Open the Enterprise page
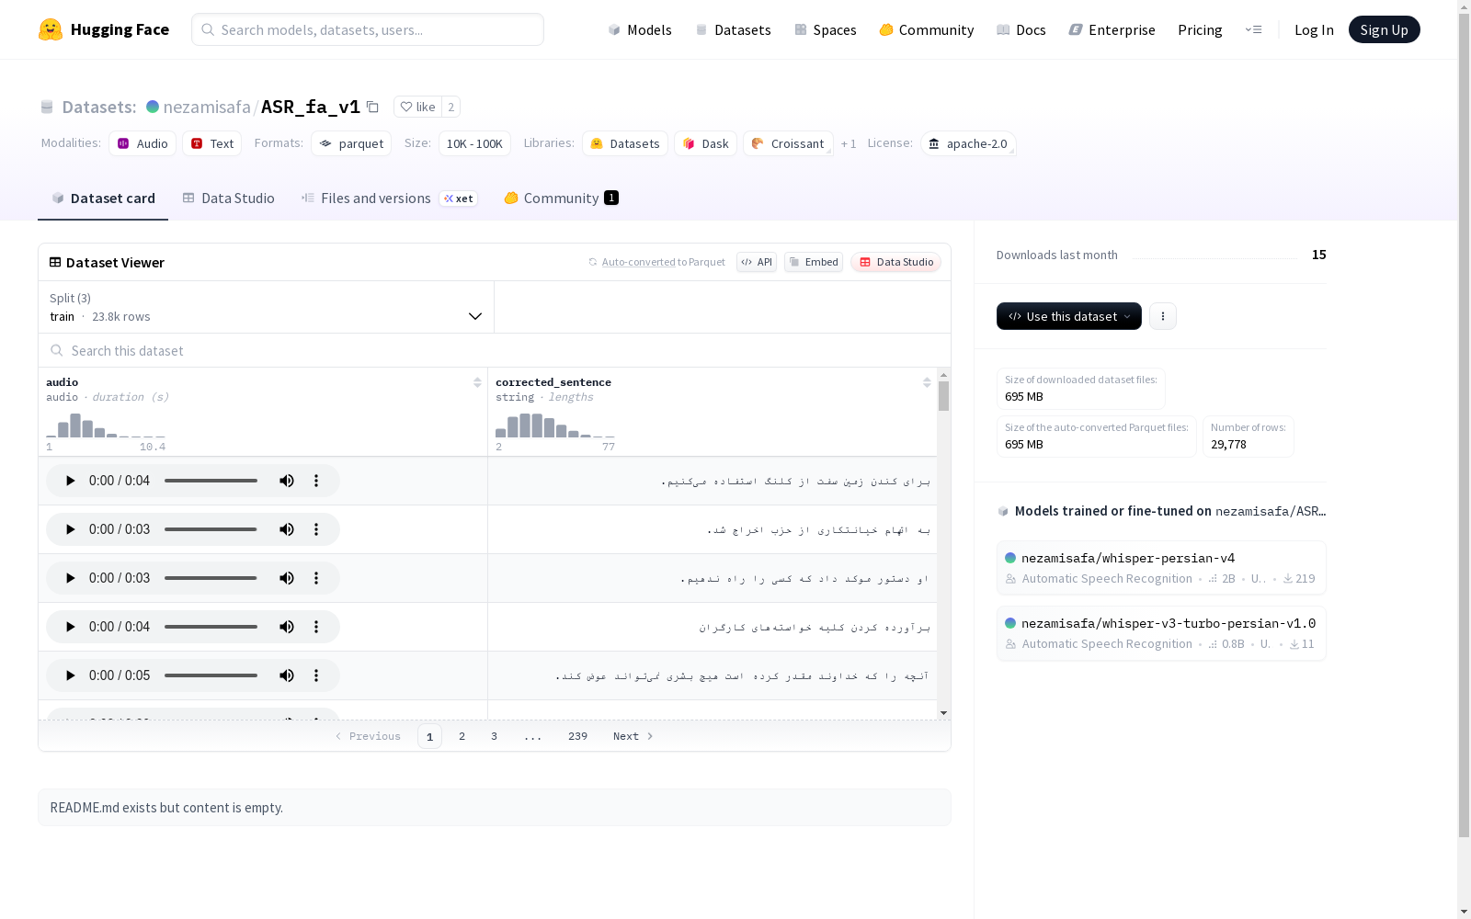 [x=1112, y=29]
